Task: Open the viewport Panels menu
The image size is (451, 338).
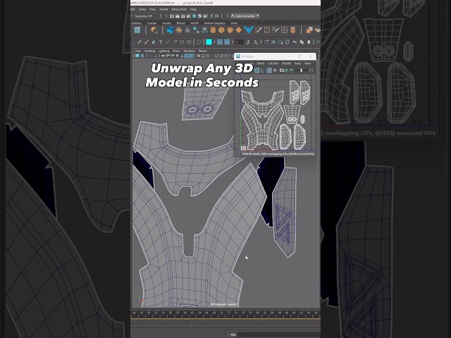Action: [202, 51]
